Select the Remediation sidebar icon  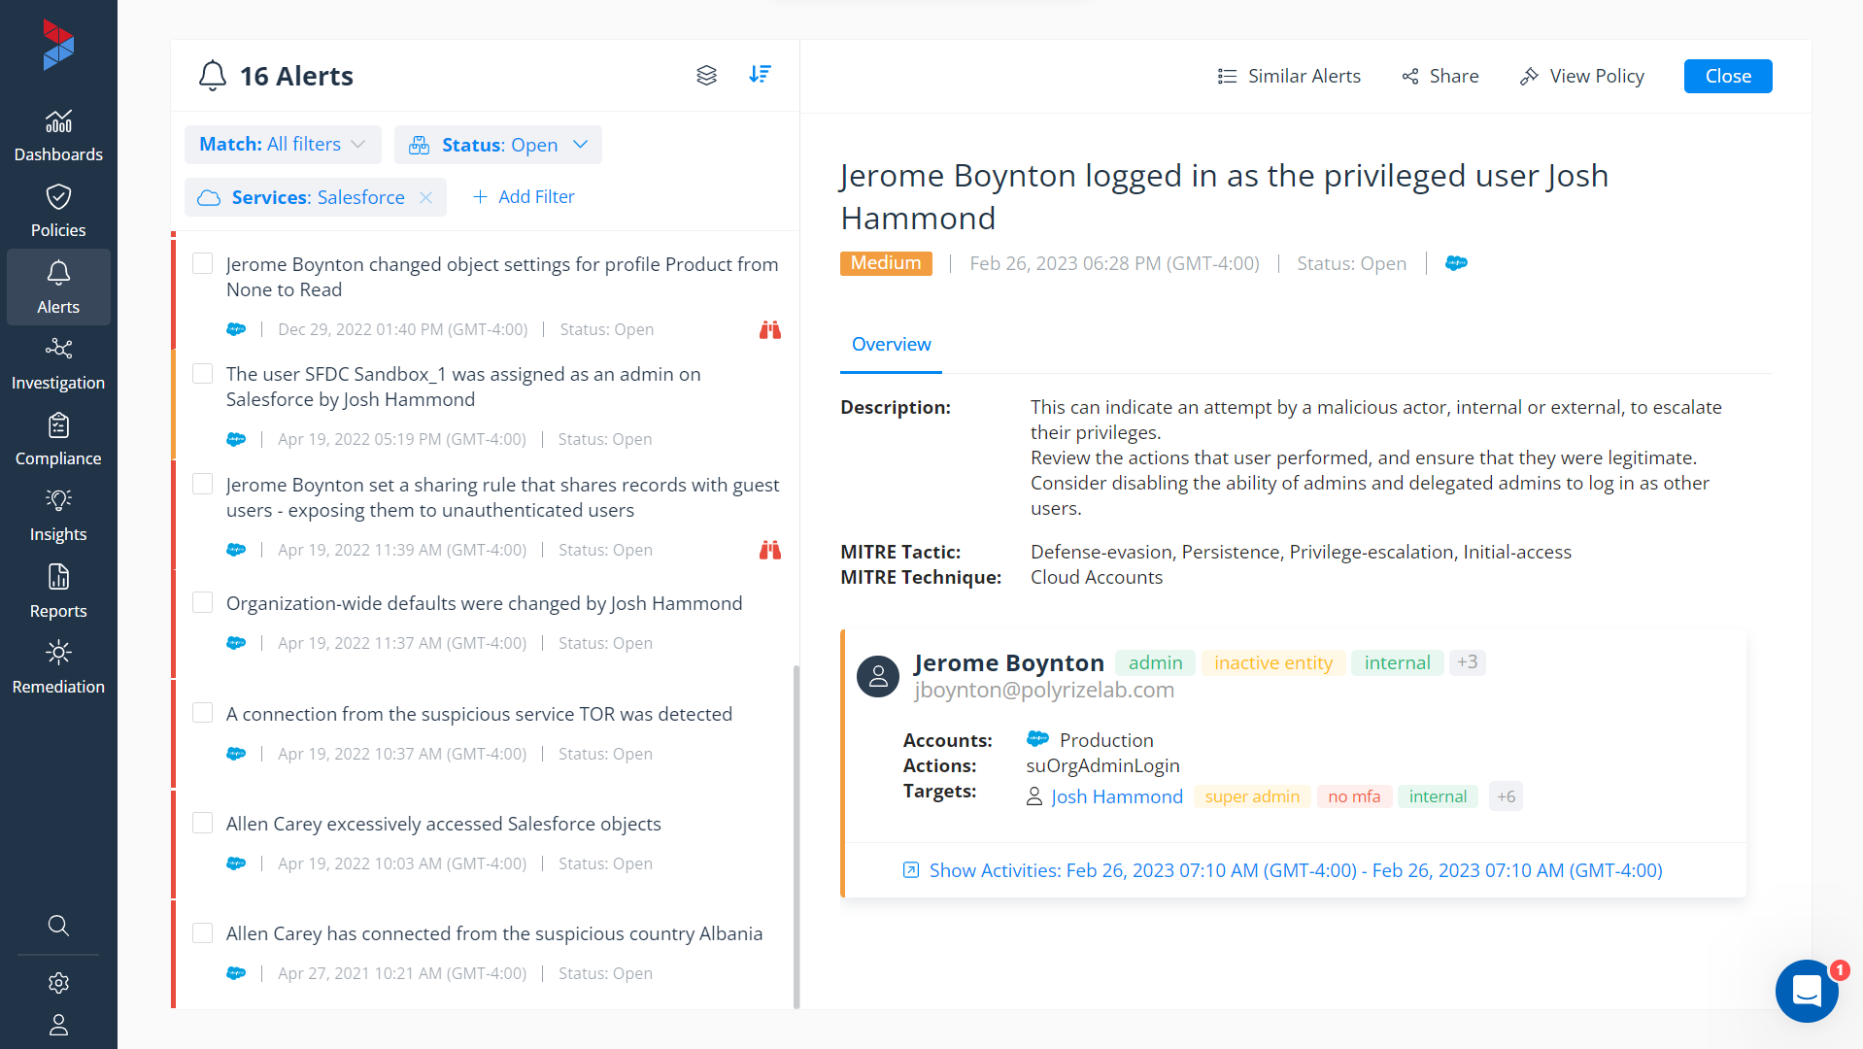click(58, 666)
